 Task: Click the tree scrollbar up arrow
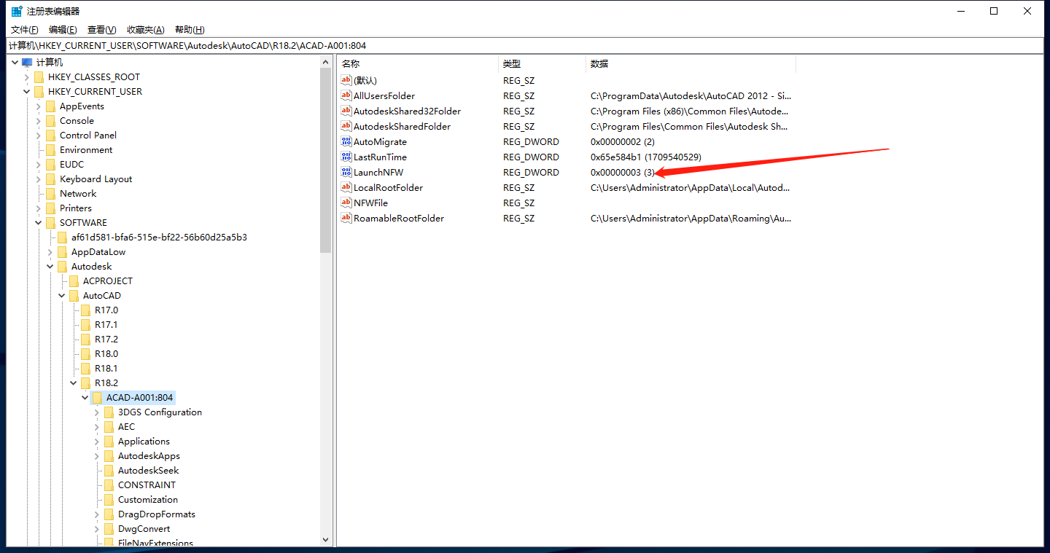pos(325,63)
